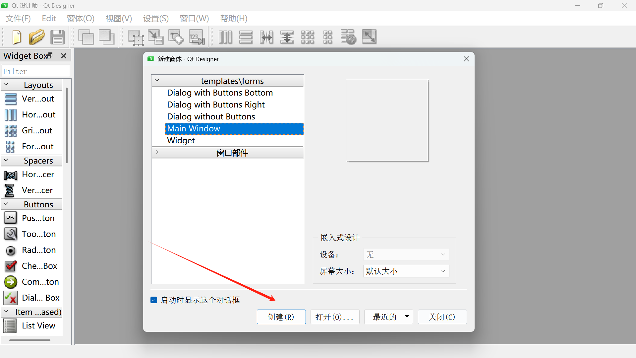
Task: Select Command Link Button widget
Action: point(31,282)
